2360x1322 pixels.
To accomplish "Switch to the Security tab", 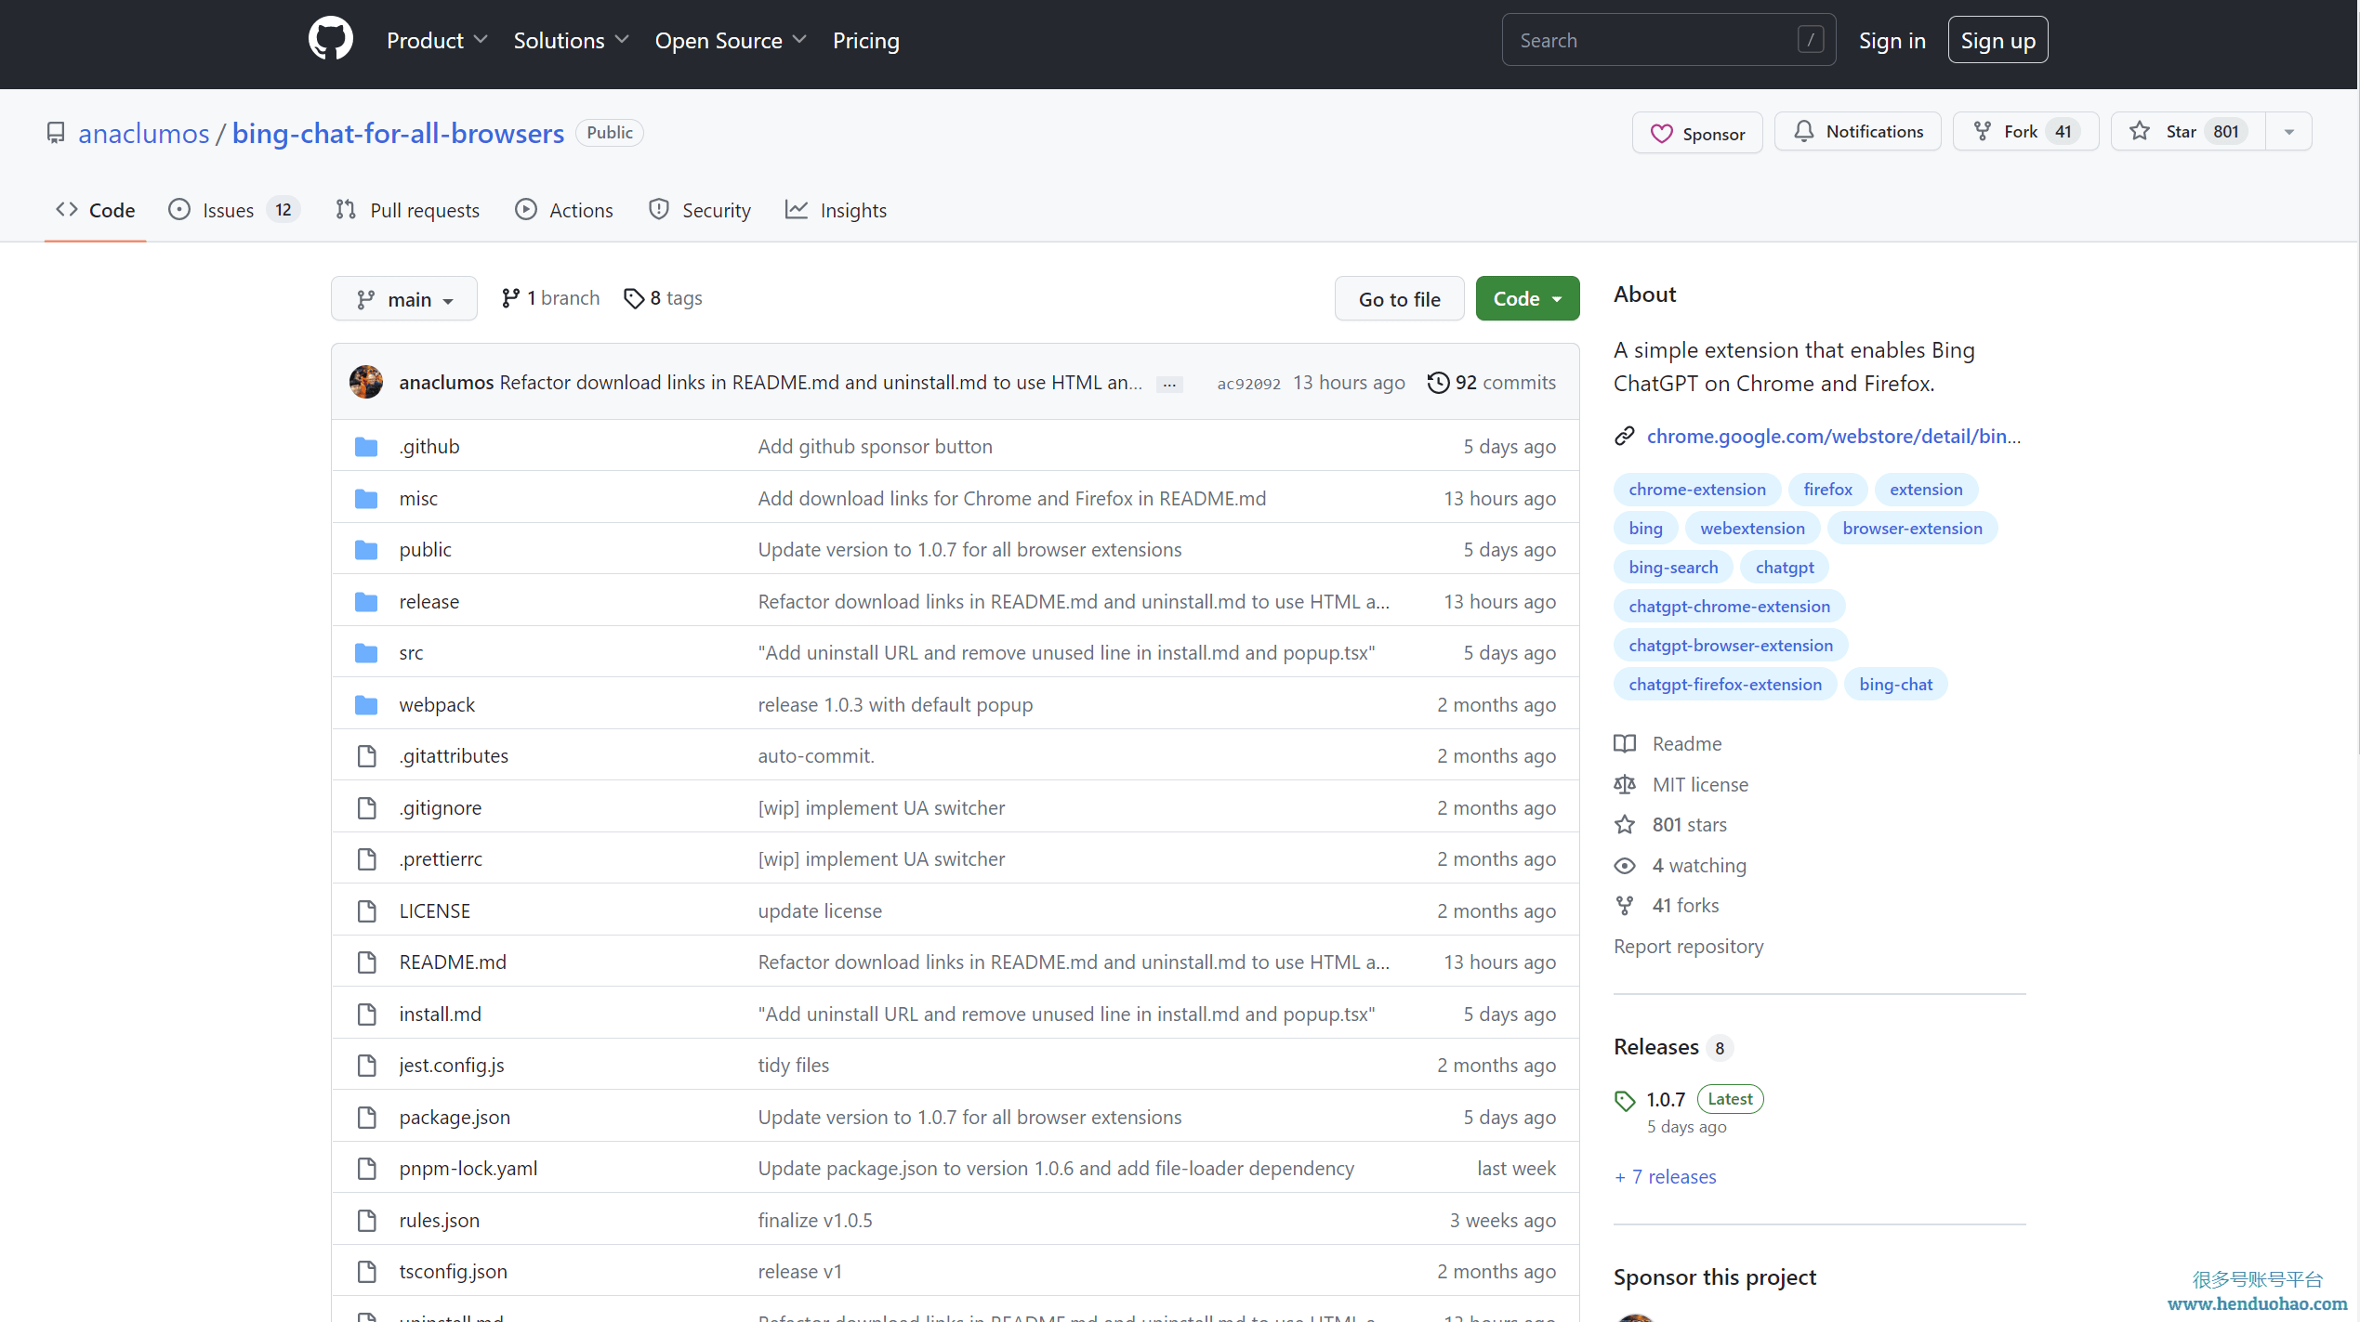I will pyautogui.click(x=700, y=210).
